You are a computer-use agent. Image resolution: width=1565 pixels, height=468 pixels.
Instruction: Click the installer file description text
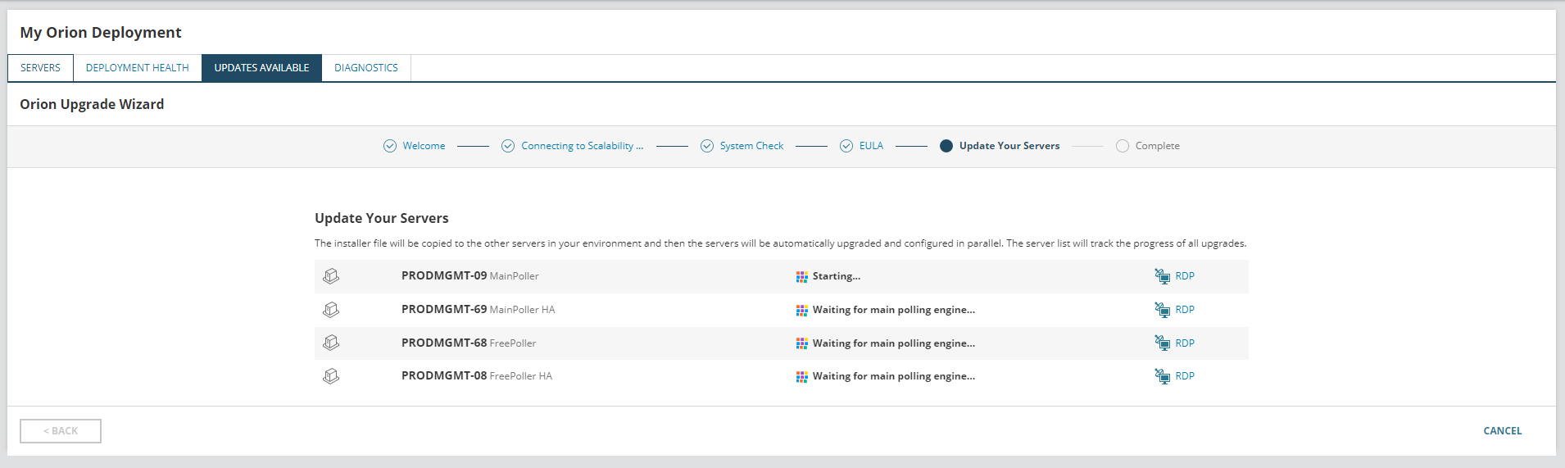coord(781,243)
